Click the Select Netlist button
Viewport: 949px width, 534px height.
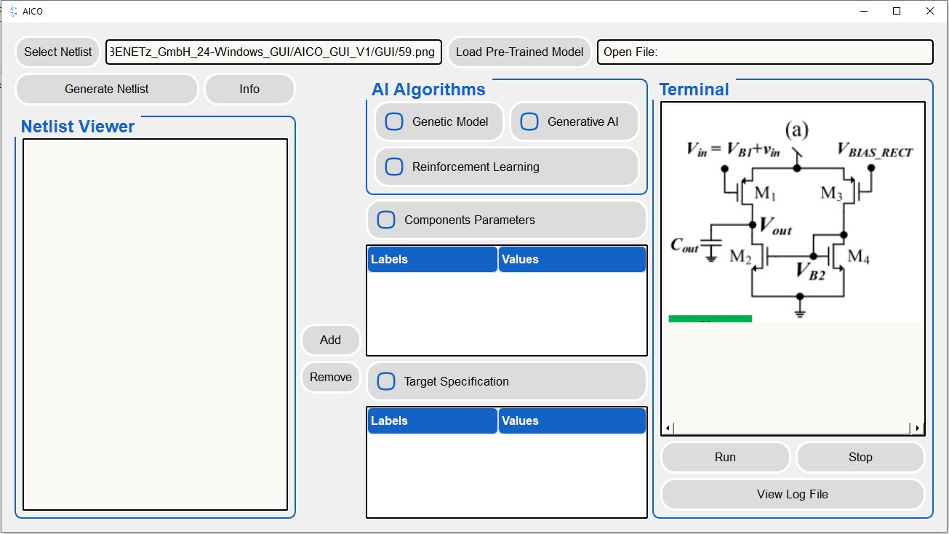tap(57, 52)
